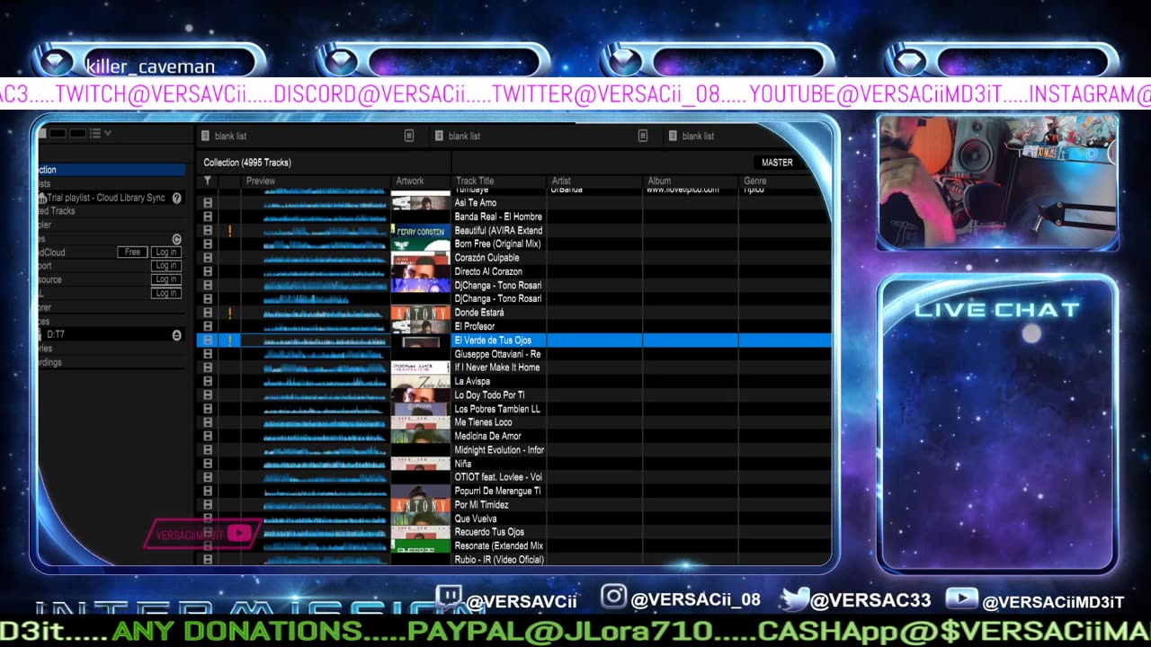Click the palette icon after the first blank list

coord(409,136)
